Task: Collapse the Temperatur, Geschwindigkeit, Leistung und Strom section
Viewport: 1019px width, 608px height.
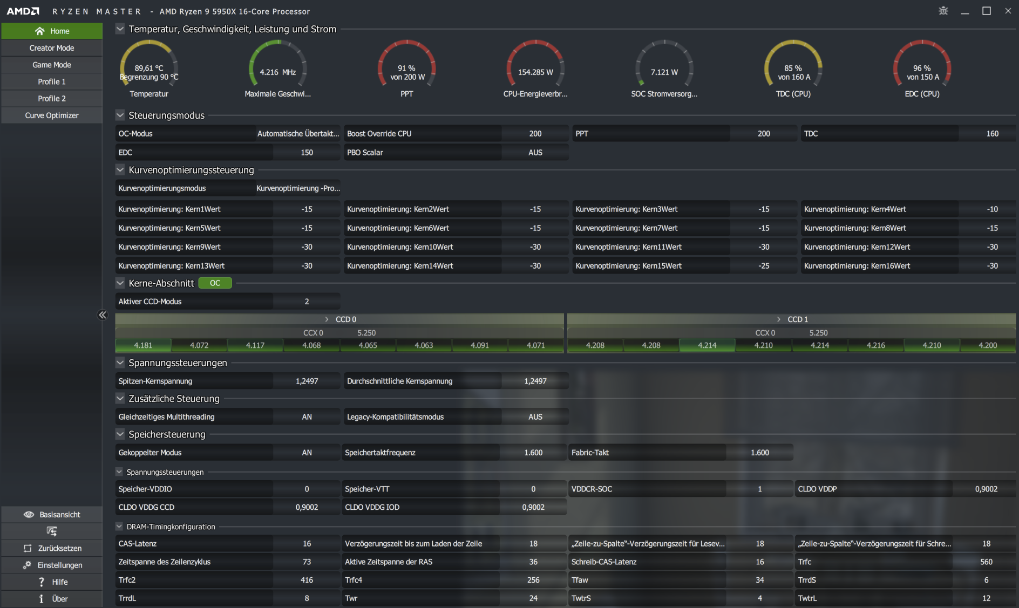Action: point(120,29)
